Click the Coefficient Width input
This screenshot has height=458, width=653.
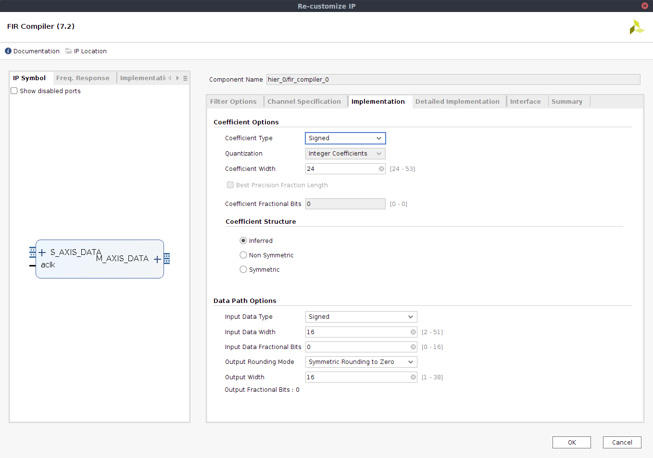point(345,169)
